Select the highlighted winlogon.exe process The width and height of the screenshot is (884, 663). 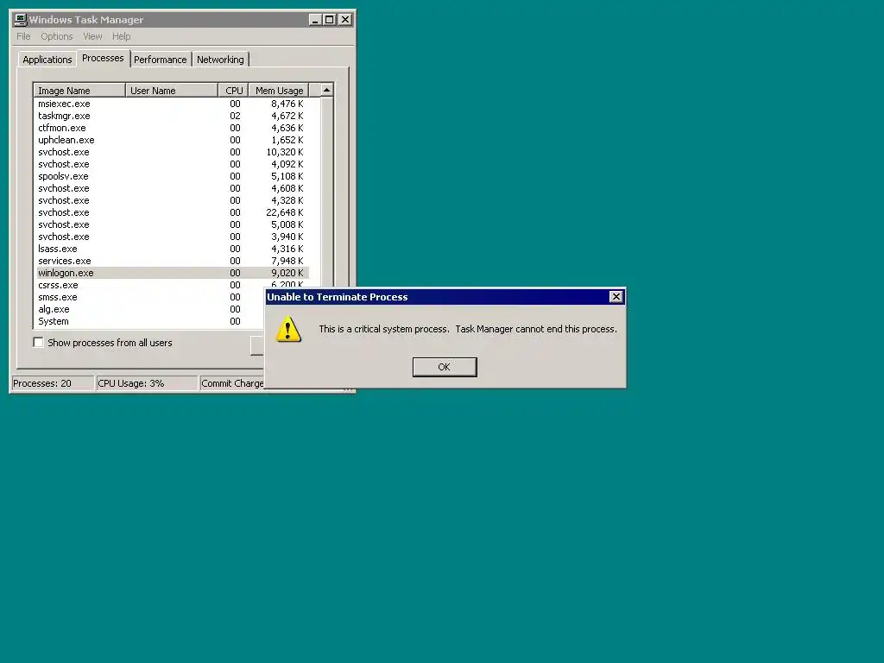pos(172,273)
